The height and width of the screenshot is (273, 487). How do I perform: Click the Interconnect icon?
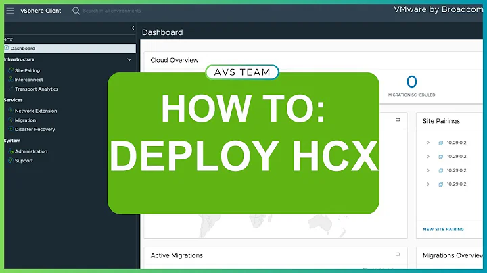point(11,80)
